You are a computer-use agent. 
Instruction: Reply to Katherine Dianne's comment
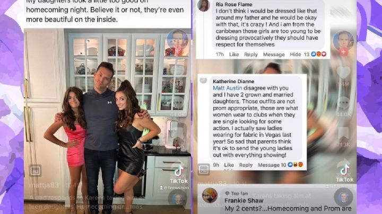coord(246,165)
